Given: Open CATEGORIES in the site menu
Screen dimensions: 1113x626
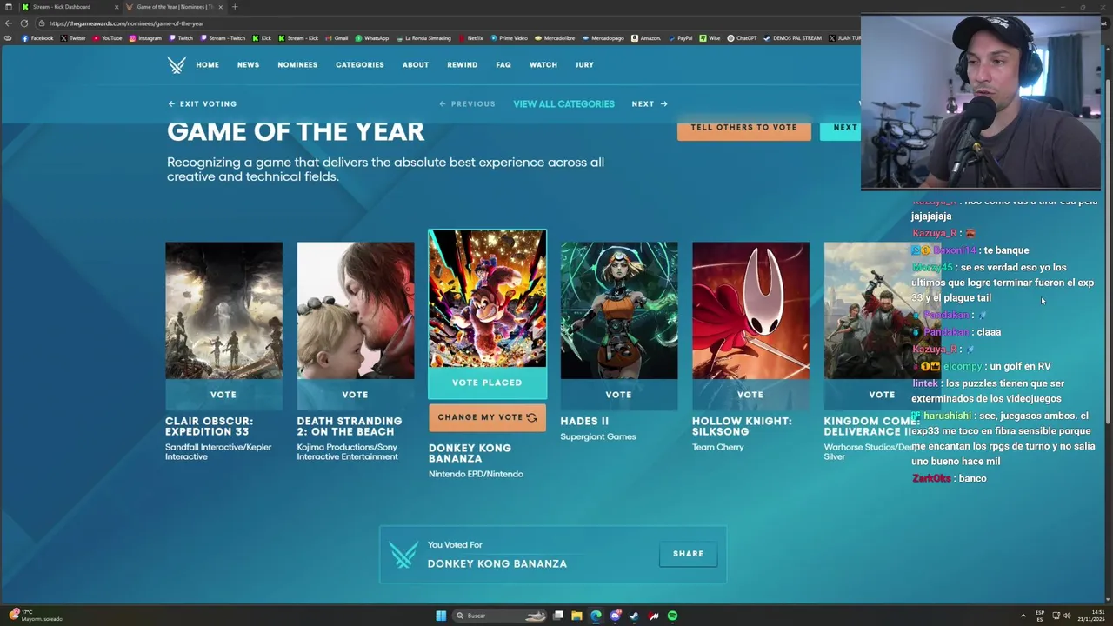Looking at the screenshot, I should (x=360, y=65).
